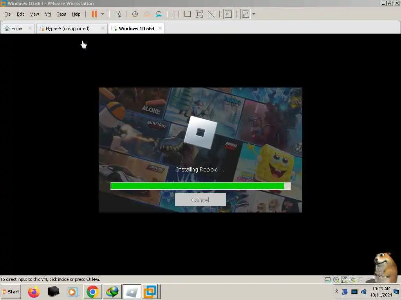401x300 pixels.
Task: Click the Roblox logo in the installer
Action: click(201, 132)
